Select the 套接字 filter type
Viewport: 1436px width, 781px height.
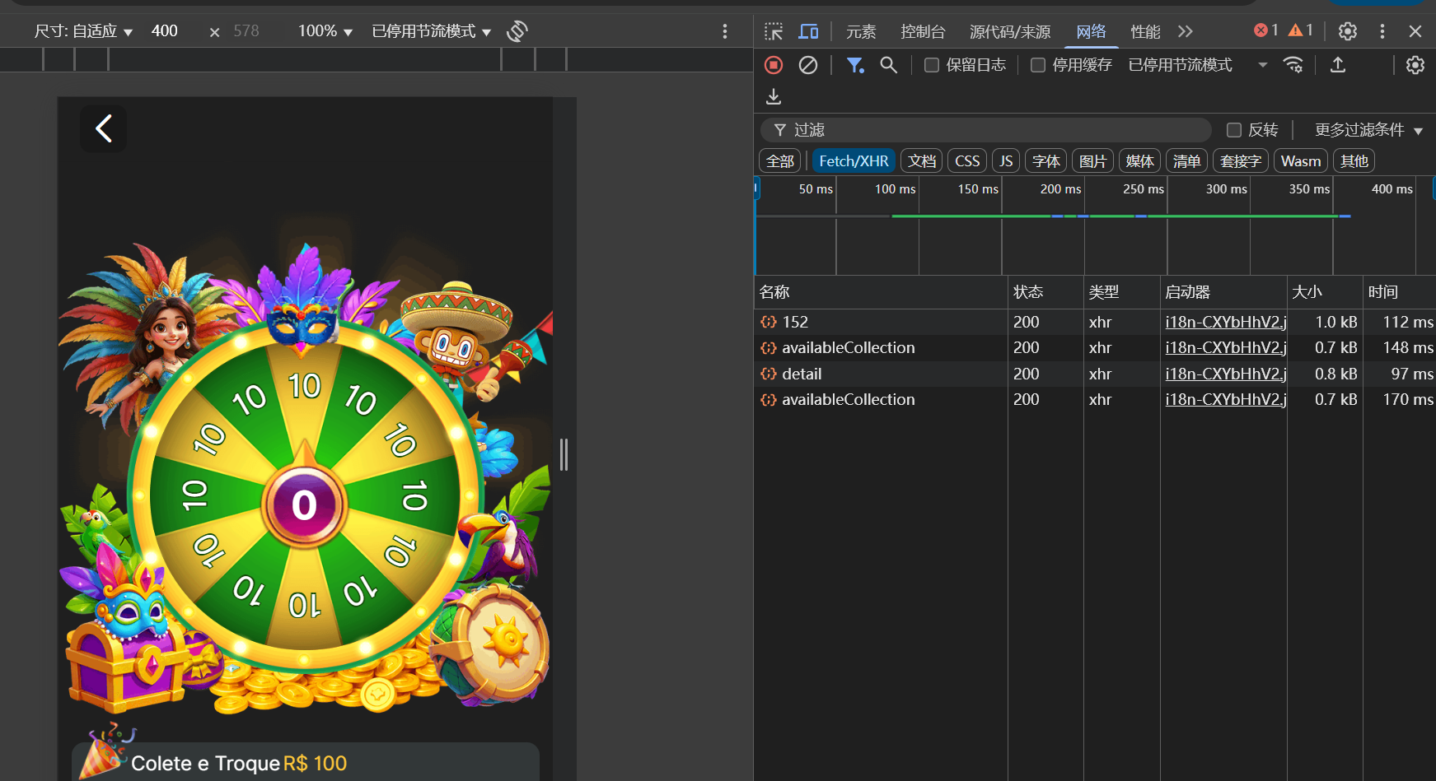tap(1241, 161)
